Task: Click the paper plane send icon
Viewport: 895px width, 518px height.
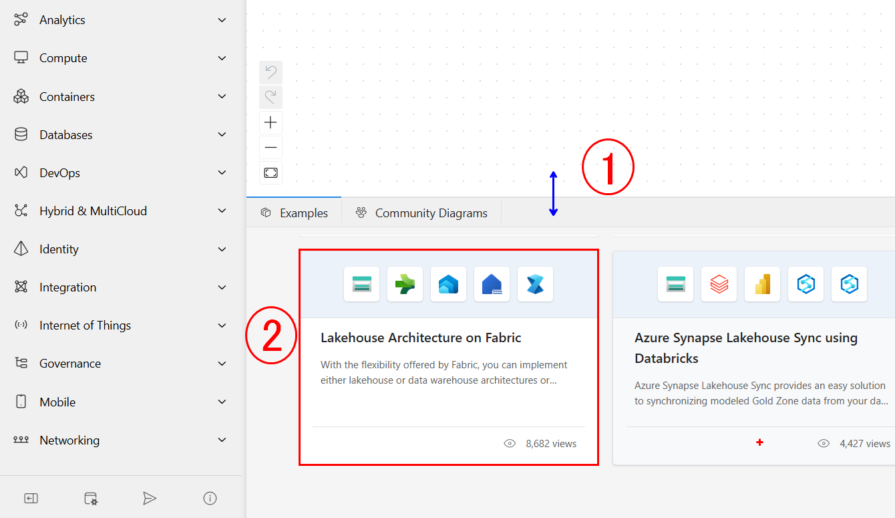Action: coord(150,498)
